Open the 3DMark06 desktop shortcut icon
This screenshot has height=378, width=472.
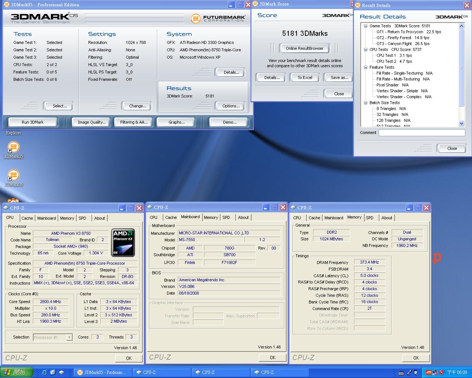click(x=13, y=175)
